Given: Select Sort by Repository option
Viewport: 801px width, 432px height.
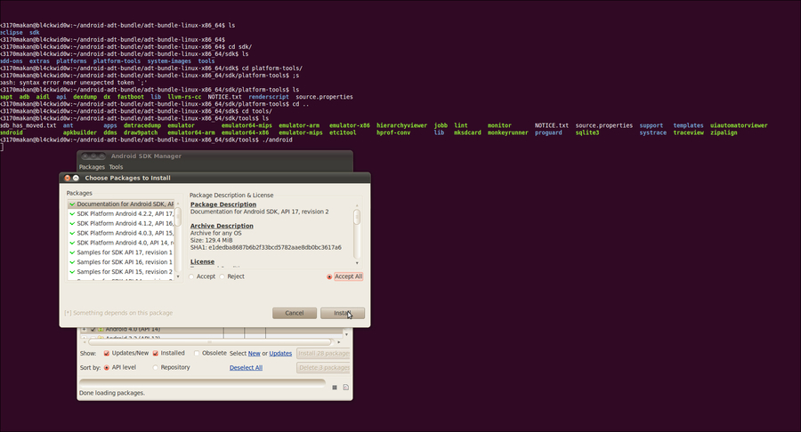Looking at the screenshot, I should (156, 367).
